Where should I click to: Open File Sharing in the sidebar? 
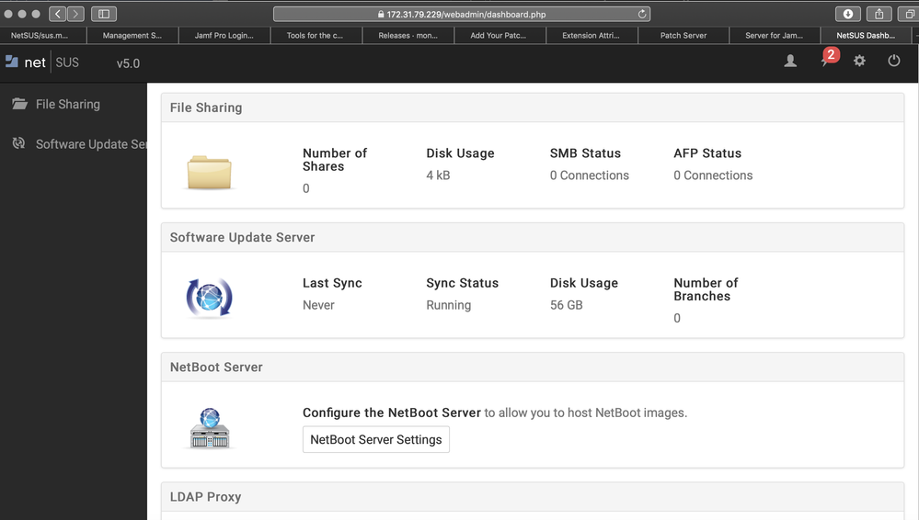tap(68, 104)
